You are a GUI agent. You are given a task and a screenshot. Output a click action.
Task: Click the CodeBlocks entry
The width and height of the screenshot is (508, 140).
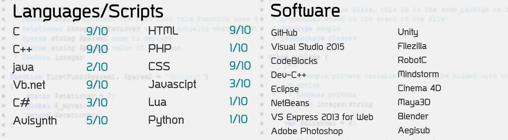(294, 61)
